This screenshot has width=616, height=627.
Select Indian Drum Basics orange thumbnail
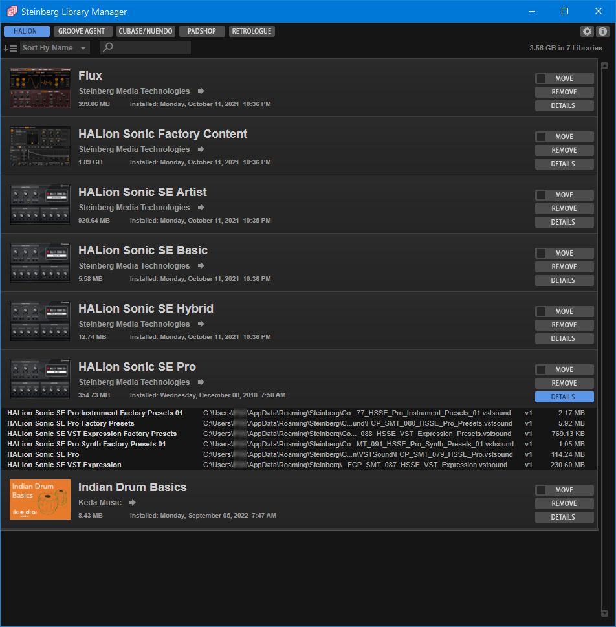[x=40, y=500]
